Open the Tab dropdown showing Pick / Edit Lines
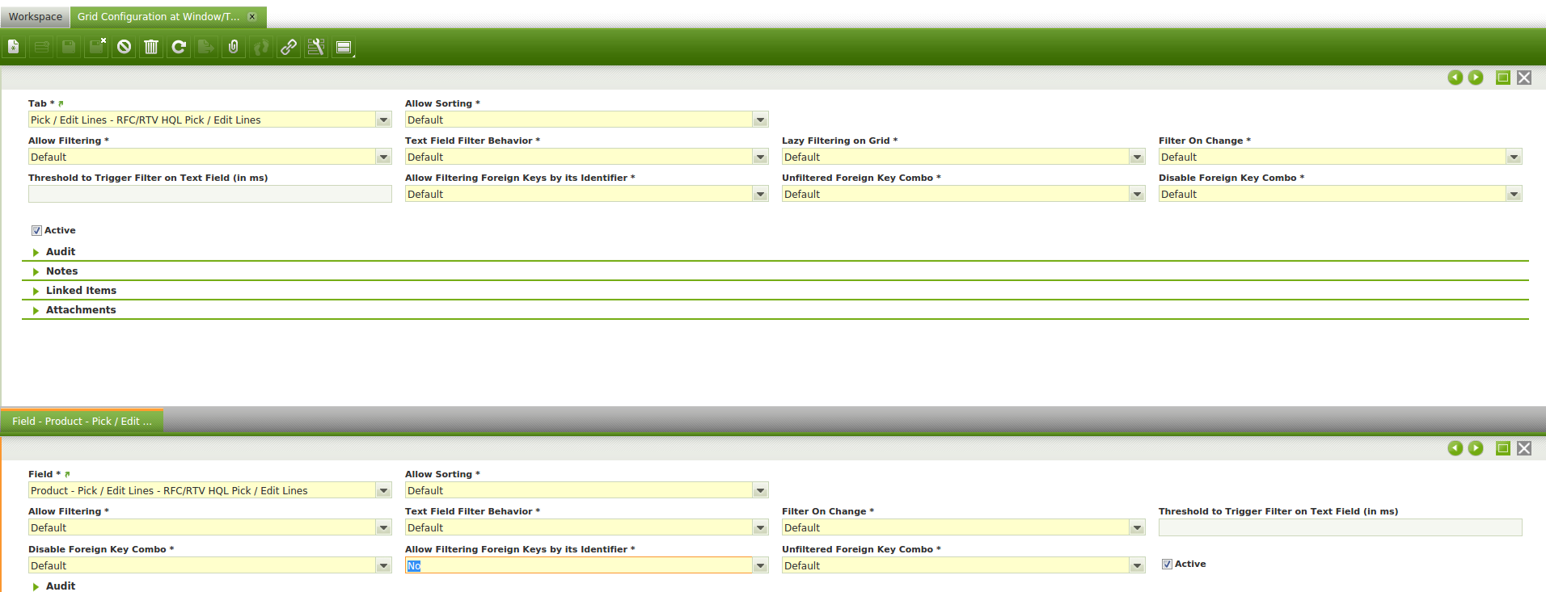This screenshot has width=1546, height=592. (384, 120)
